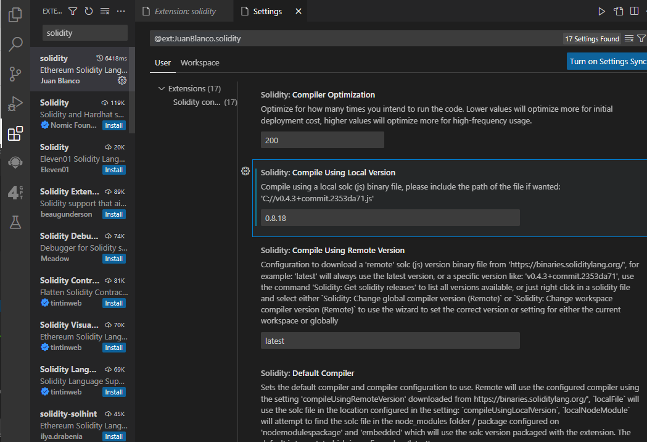Open the Search view in activity bar

pos(15,44)
